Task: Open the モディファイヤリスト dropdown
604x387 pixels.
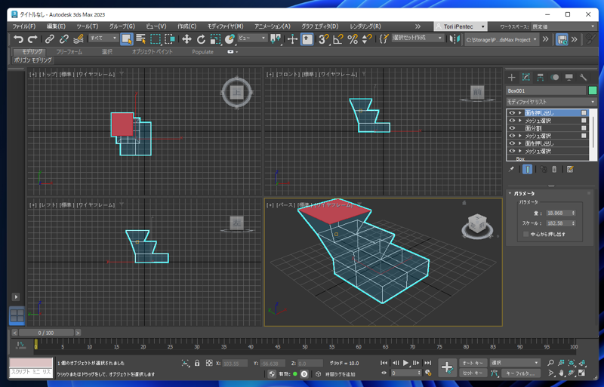Action: 551,102
